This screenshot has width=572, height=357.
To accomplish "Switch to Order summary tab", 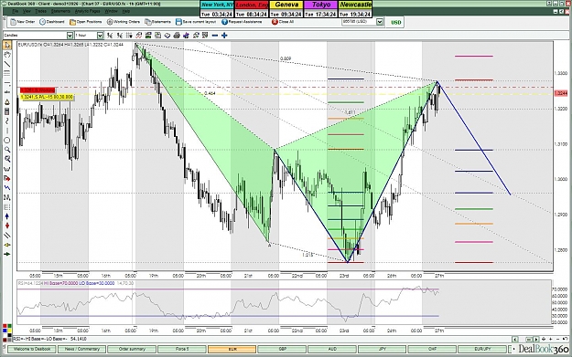I will (132, 349).
